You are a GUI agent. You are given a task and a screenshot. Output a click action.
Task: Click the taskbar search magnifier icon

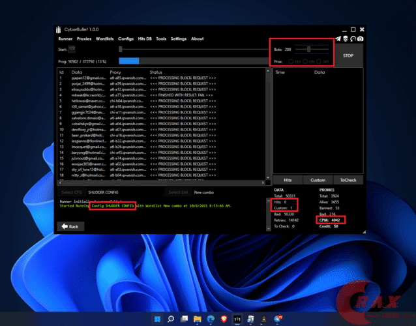(171, 319)
